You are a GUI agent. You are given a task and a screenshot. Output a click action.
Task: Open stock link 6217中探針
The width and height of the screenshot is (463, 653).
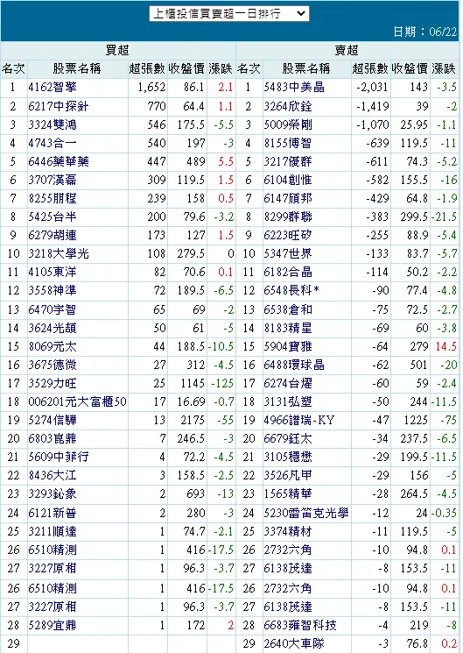pyautogui.click(x=59, y=106)
